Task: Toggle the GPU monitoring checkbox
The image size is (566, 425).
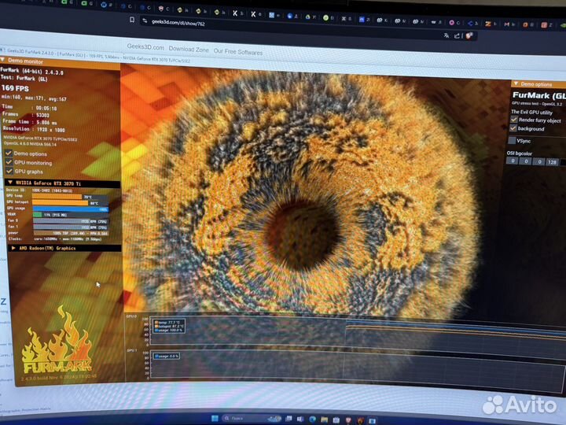Action: [9, 162]
